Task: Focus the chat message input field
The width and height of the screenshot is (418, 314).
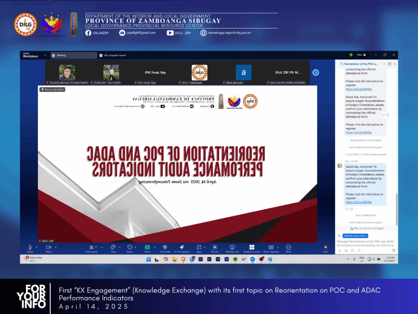Action: click(365, 243)
